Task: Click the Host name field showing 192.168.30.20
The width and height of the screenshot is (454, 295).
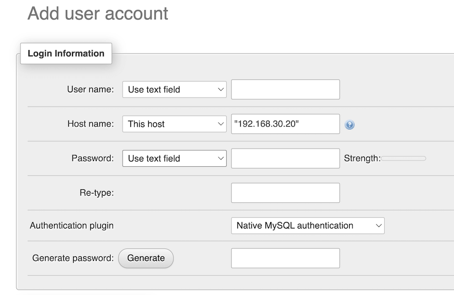Action: (285, 124)
